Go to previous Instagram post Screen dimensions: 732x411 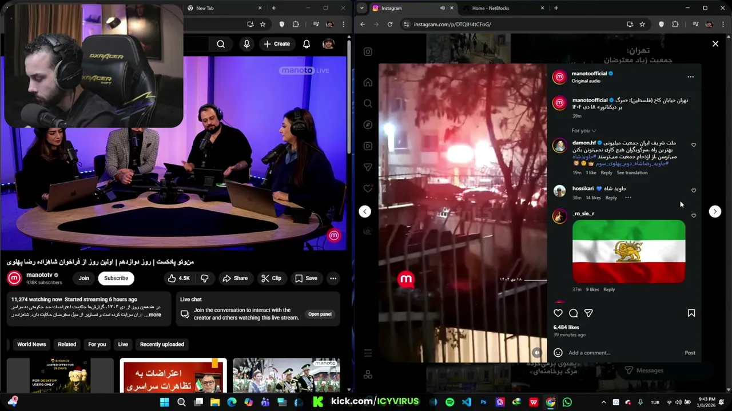365,211
